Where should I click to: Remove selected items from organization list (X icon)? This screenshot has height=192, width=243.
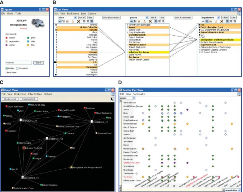(222, 21)
